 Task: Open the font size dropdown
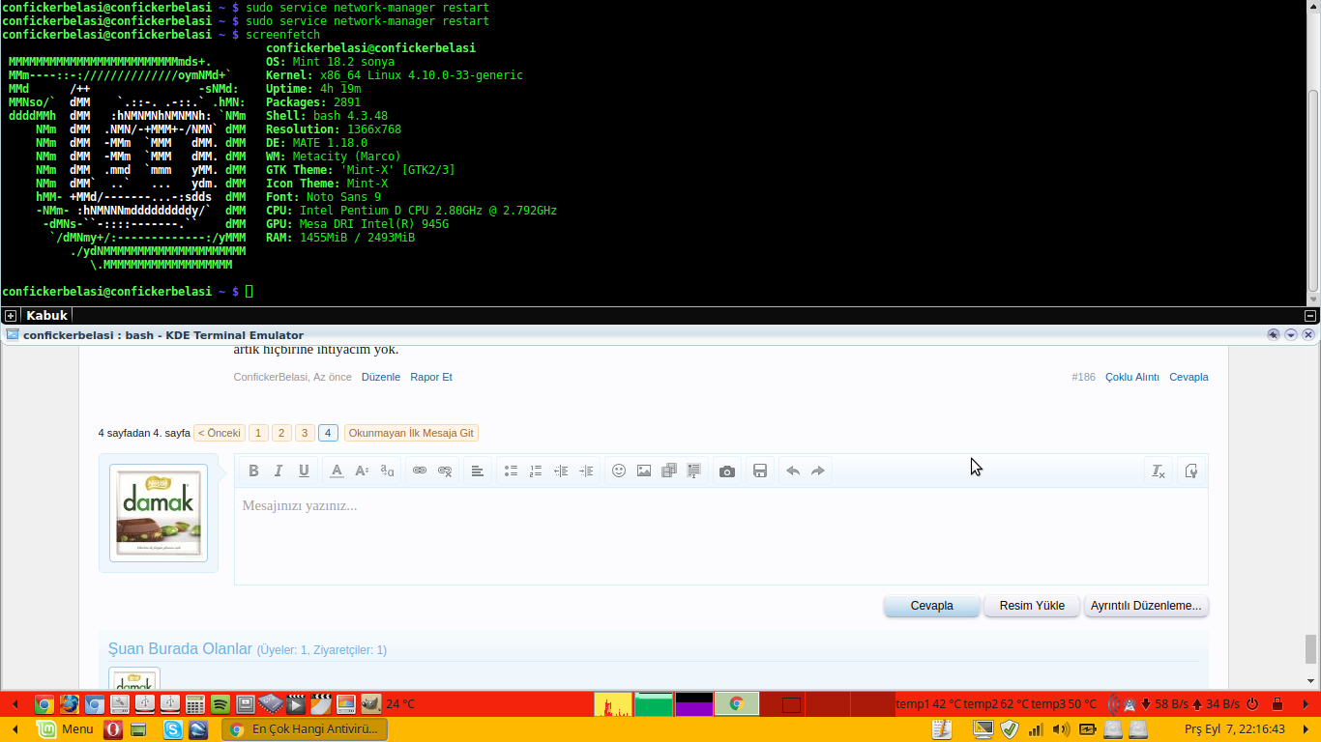pyautogui.click(x=362, y=471)
